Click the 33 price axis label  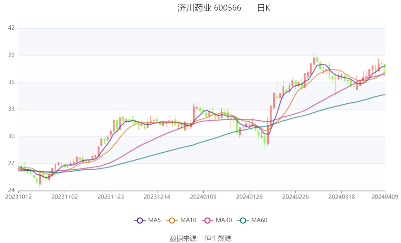coord(11,109)
